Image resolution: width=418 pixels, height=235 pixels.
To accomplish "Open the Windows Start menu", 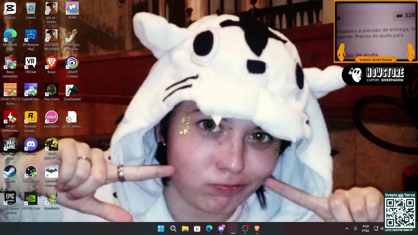I will [x=161, y=228].
